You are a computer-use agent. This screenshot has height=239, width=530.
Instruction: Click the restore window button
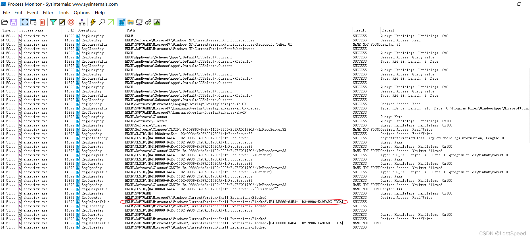[x=519, y=4]
